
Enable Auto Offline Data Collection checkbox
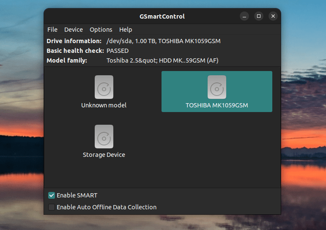(52, 207)
